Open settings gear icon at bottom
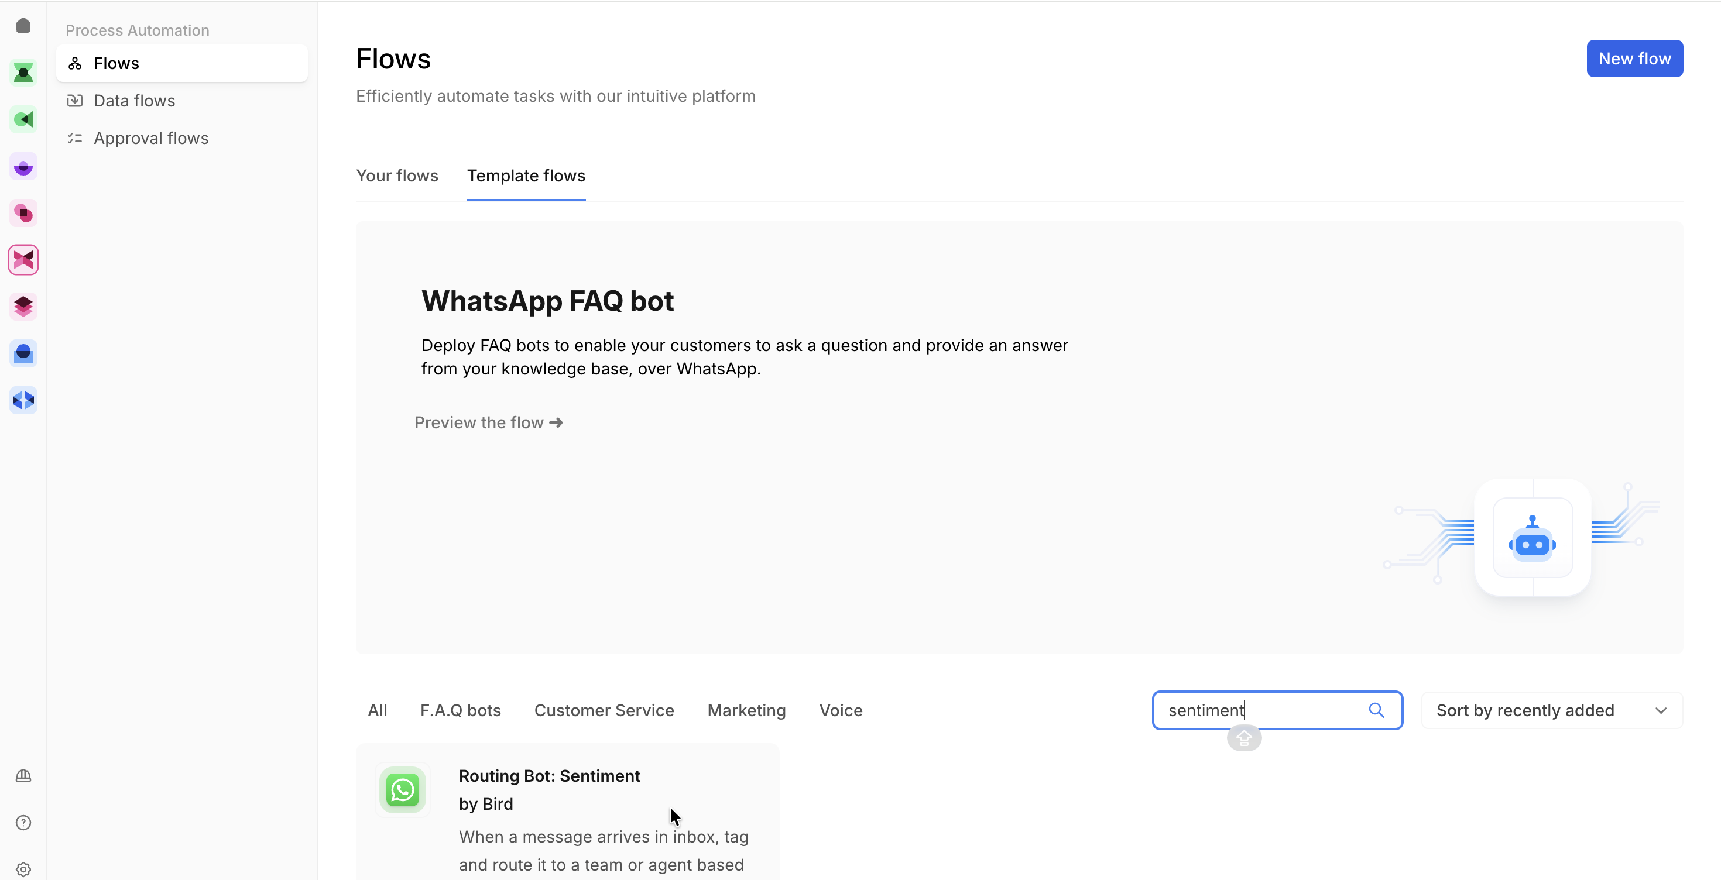 pyautogui.click(x=23, y=869)
